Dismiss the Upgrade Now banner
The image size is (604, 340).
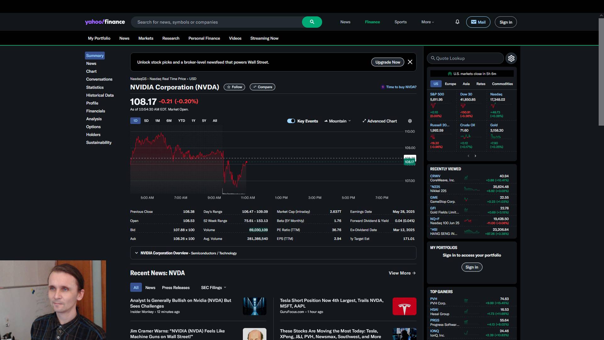(x=410, y=62)
